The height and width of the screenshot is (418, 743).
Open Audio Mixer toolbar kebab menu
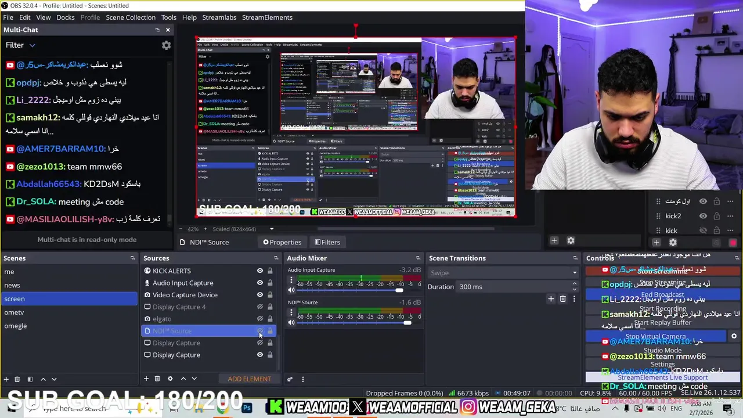point(302,379)
